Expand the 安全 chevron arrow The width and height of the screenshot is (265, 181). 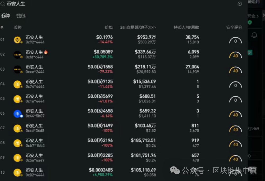pyautogui.click(x=258, y=16)
